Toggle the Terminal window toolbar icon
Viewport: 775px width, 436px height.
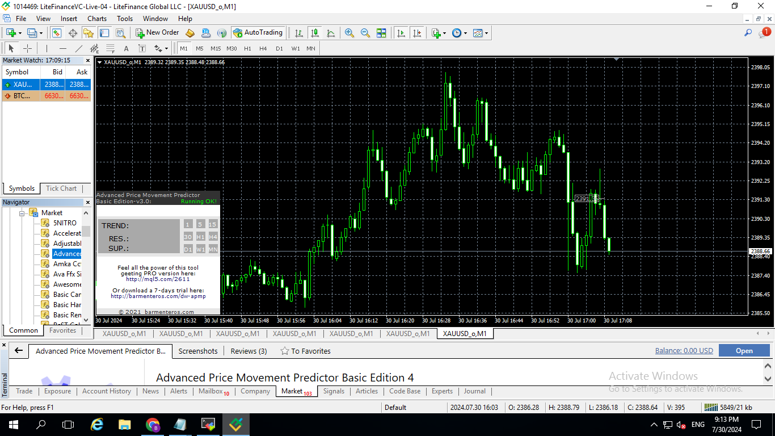click(x=104, y=33)
